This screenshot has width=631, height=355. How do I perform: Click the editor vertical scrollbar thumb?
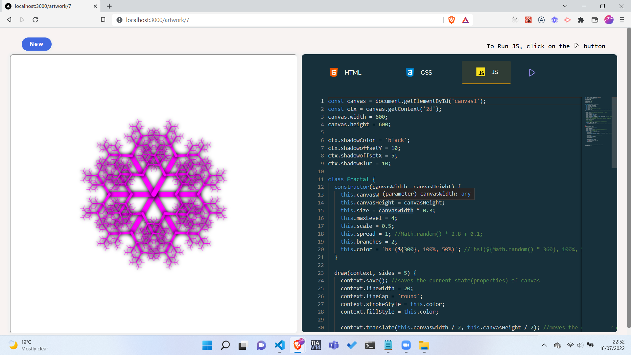[x=614, y=133]
